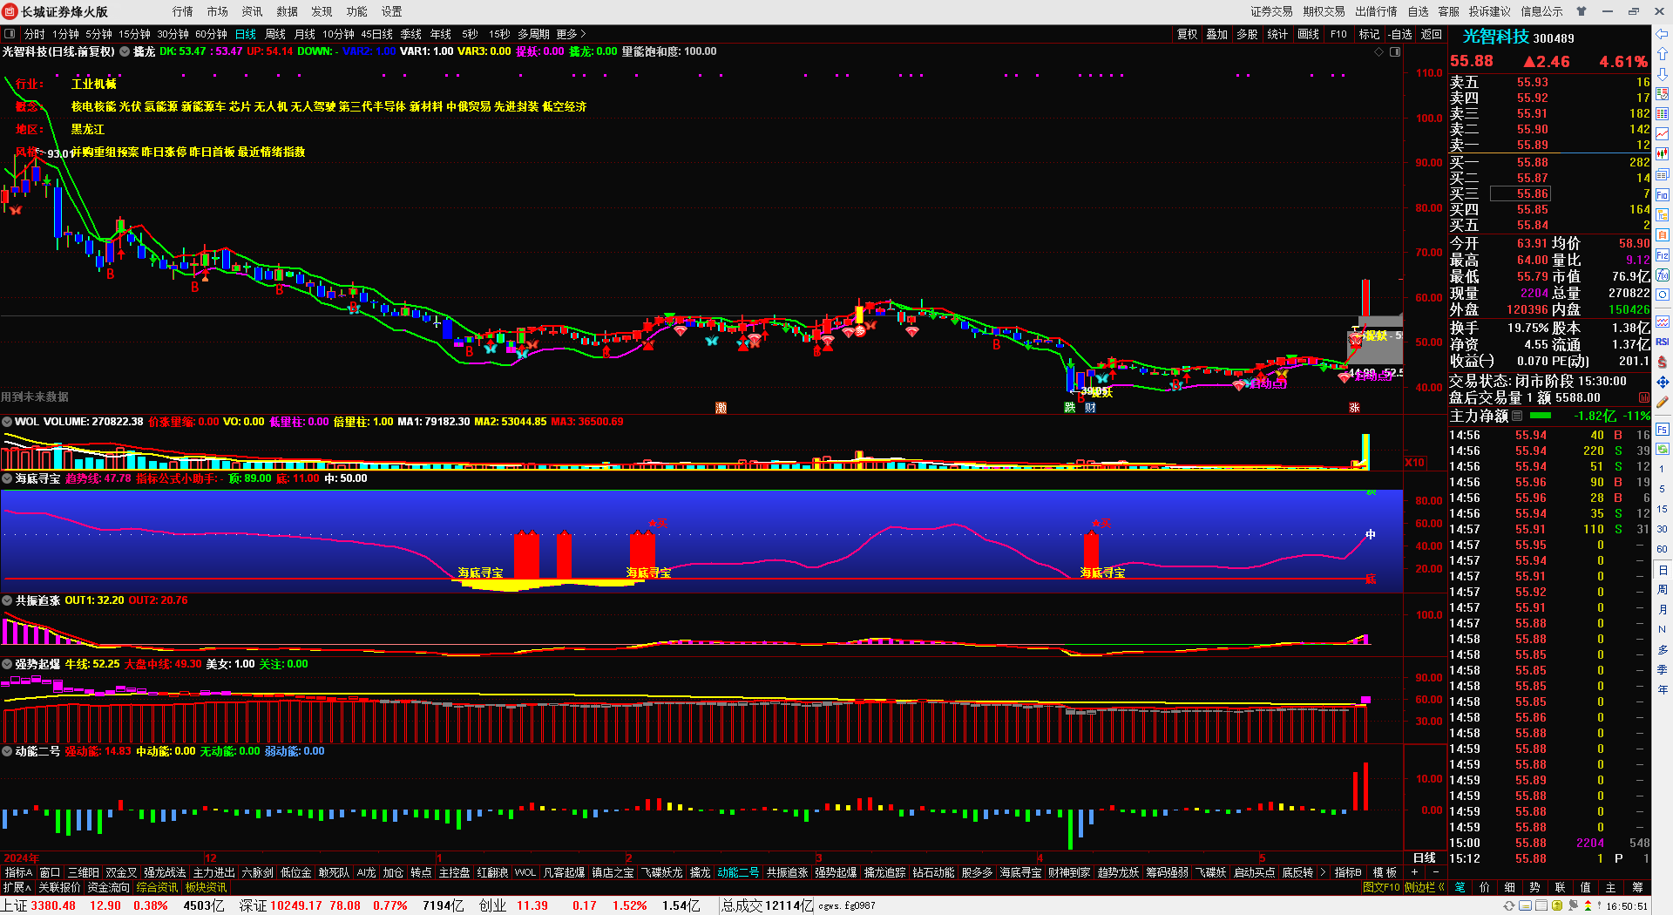Click the small square icon at chart top-right

click(x=1395, y=52)
